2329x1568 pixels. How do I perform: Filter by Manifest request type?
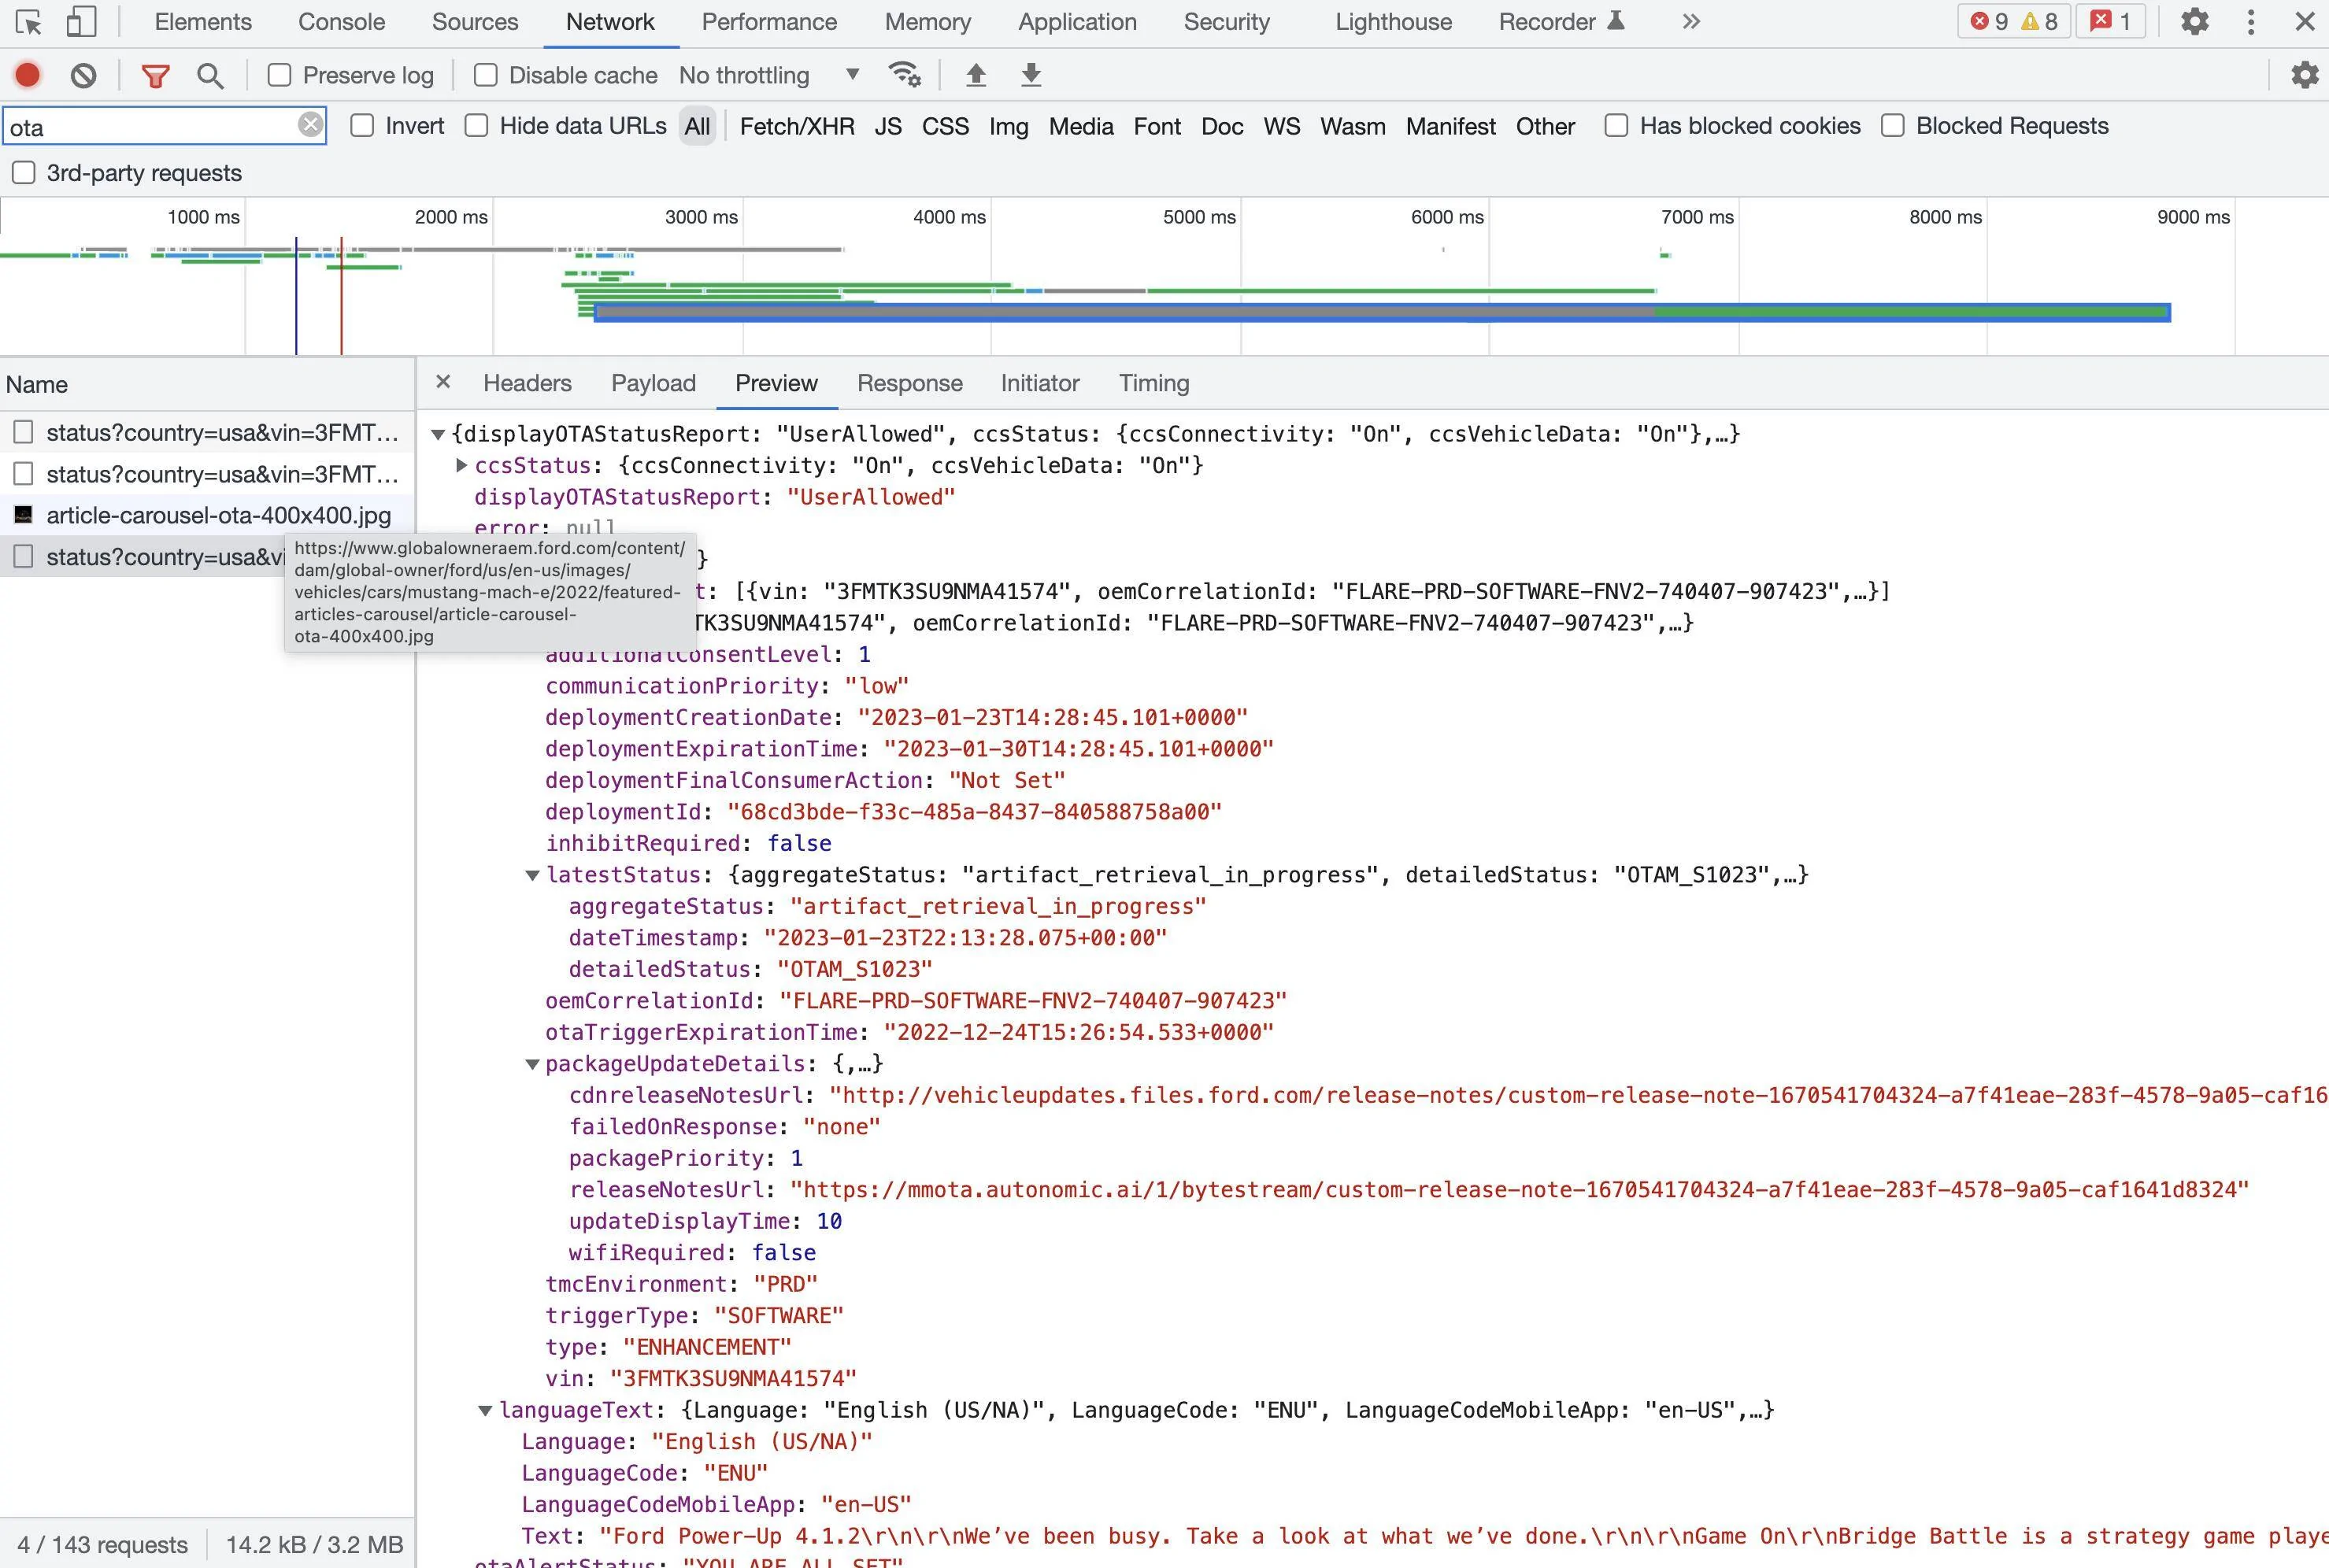(1451, 126)
